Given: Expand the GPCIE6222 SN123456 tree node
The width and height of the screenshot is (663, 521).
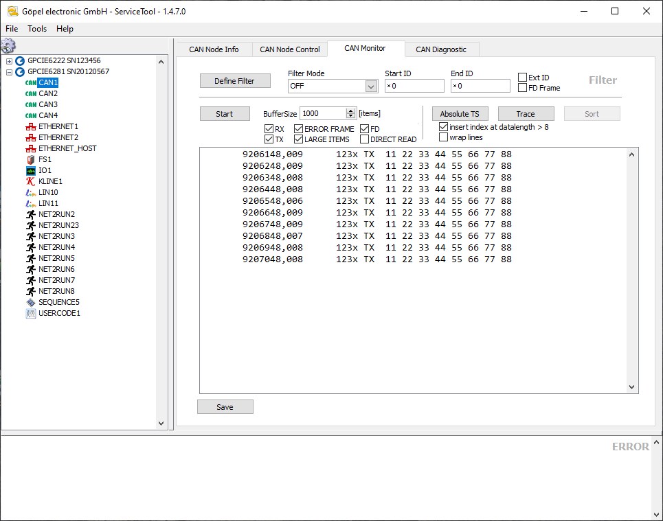Looking at the screenshot, I should click(x=9, y=61).
